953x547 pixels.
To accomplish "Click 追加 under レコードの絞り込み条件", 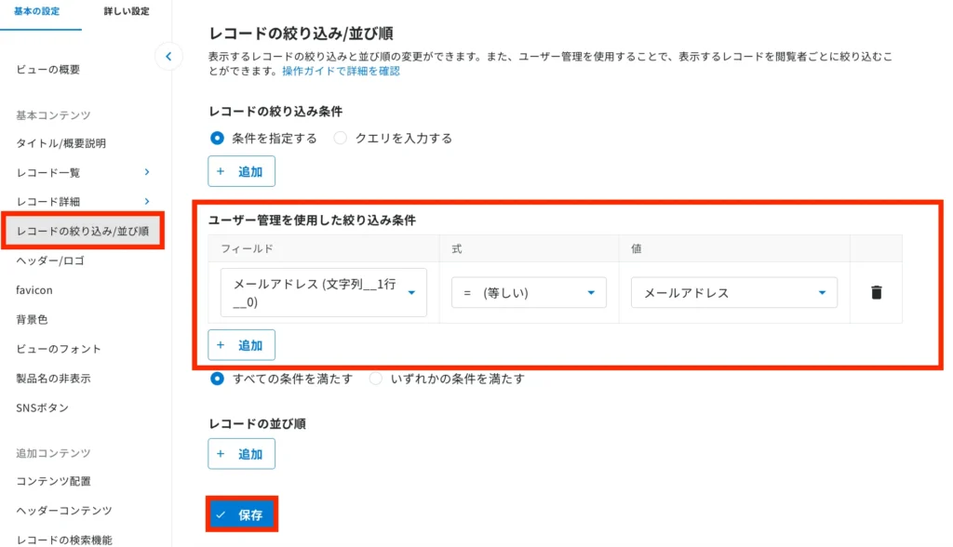I will pos(241,171).
